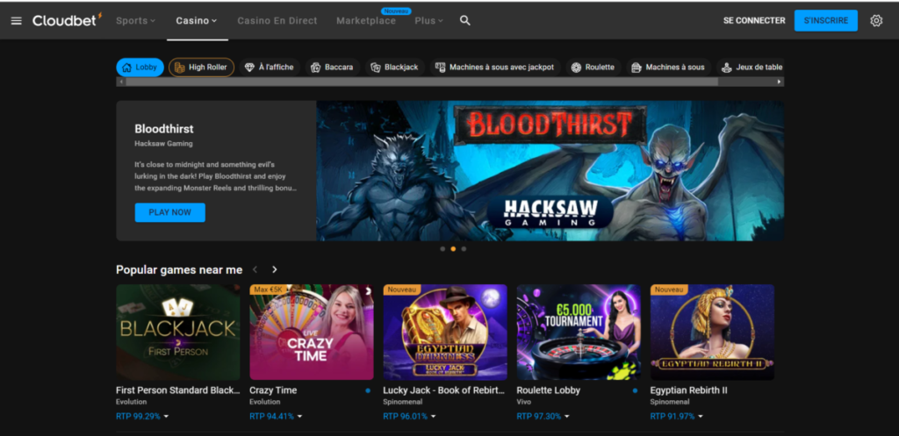899x436 pixels.
Task: Go to previous popular games
Action: pyautogui.click(x=255, y=269)
